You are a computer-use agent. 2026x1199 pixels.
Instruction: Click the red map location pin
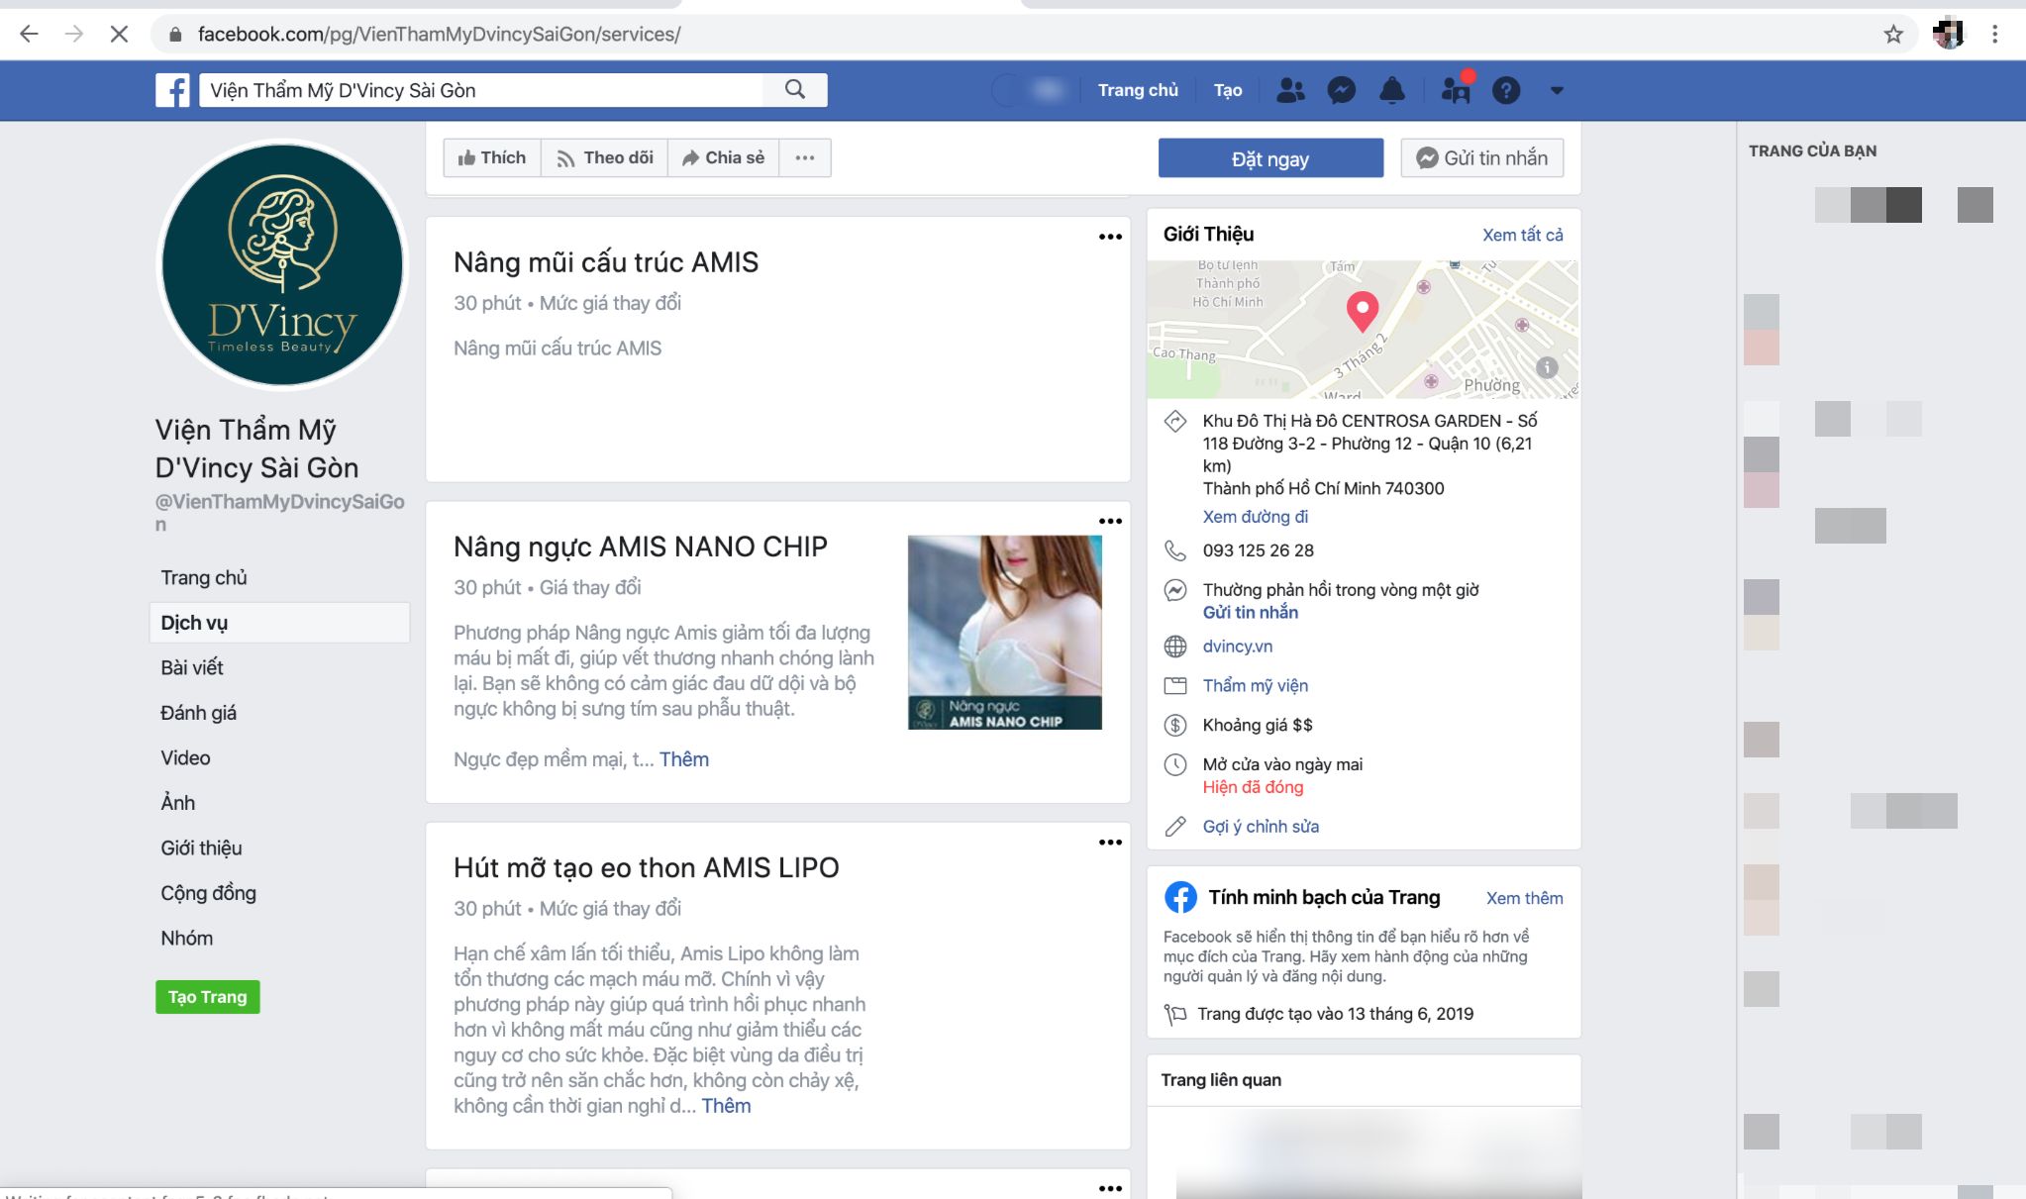point(1363,311)
